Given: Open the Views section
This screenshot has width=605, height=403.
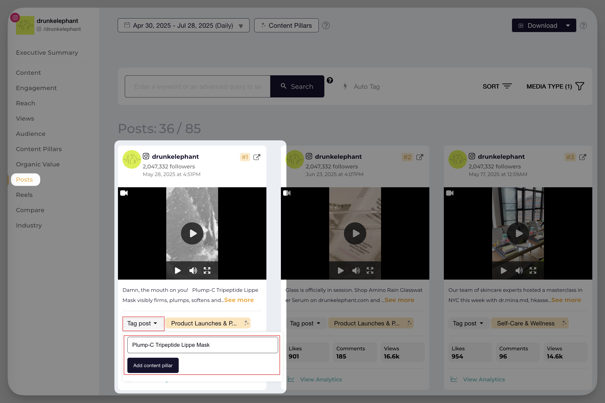Looking at the screenshot, I should [25, 119].
